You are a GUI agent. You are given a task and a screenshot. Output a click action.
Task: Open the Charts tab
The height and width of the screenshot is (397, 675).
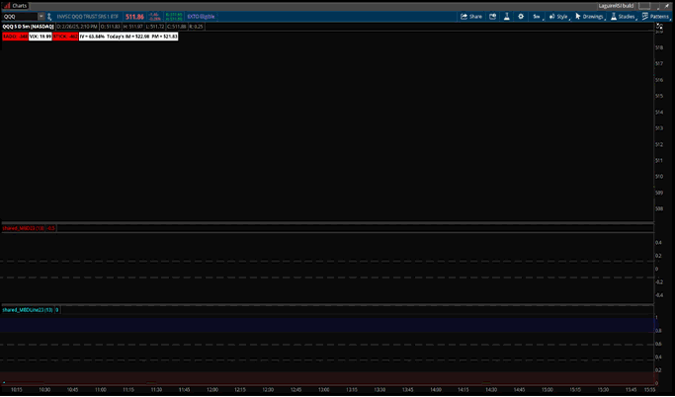click(x=16, y=6)
